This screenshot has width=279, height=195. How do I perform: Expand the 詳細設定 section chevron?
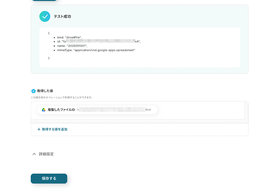click(x=34, y=154)
